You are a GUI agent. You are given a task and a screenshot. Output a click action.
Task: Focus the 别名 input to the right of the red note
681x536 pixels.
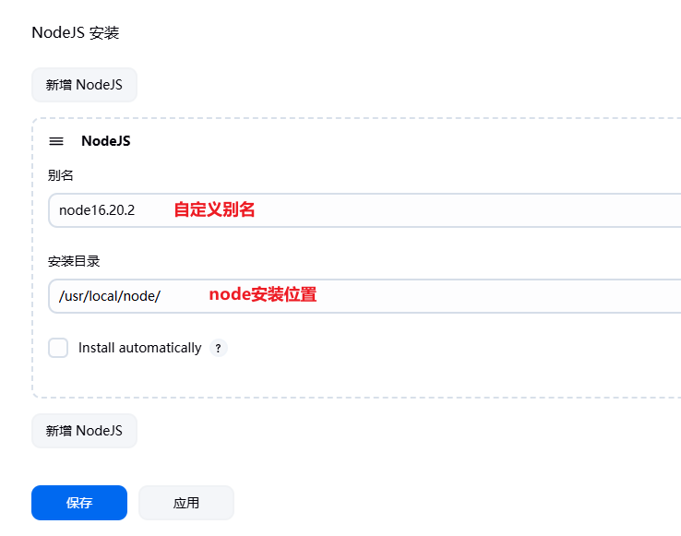click(461, 210)
